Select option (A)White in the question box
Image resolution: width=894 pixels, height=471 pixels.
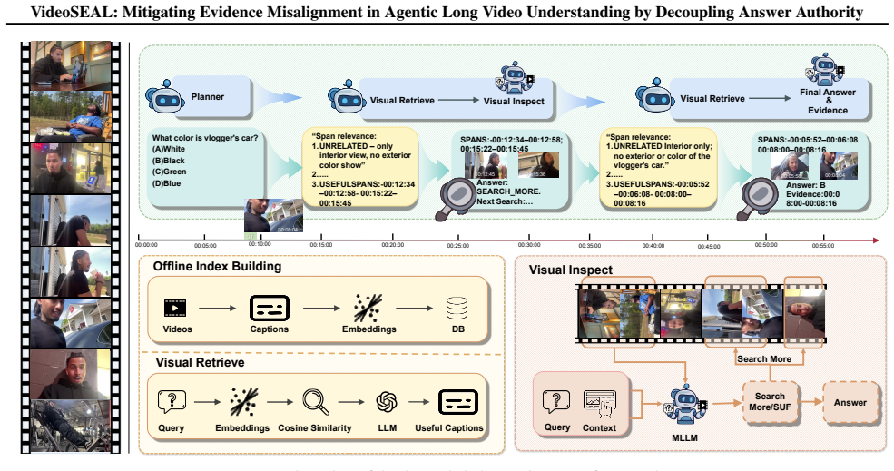click(168, 149)
